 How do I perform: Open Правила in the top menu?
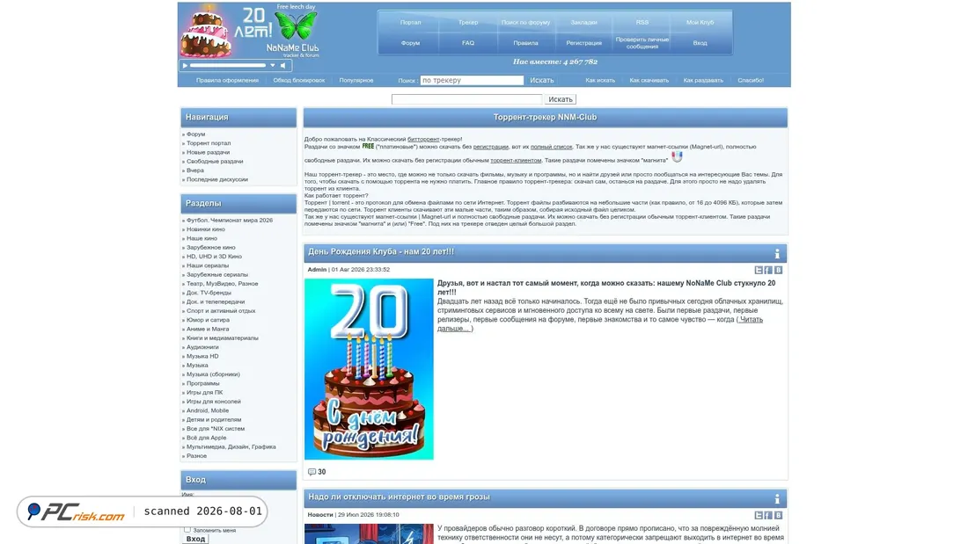pos(525,43)
